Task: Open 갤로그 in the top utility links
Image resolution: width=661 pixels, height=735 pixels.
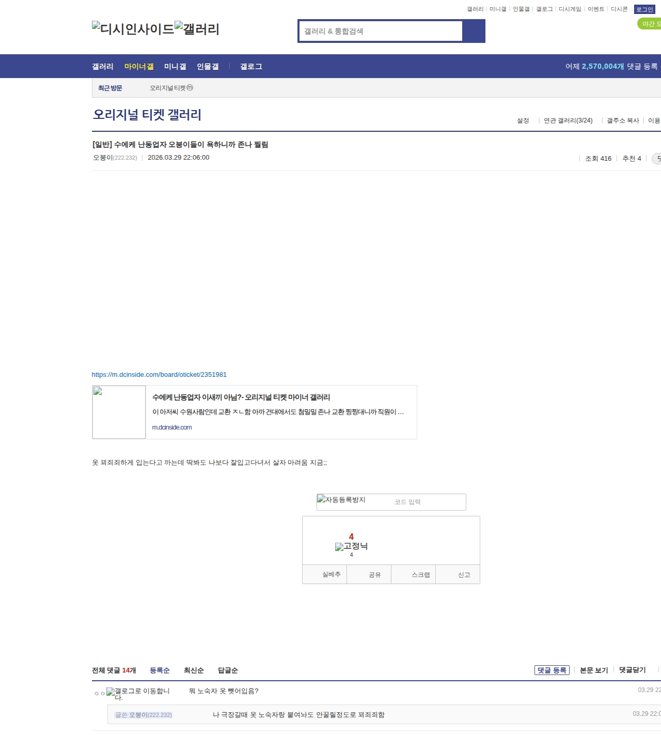Action: pyautogui.click(x=544, y=9)
